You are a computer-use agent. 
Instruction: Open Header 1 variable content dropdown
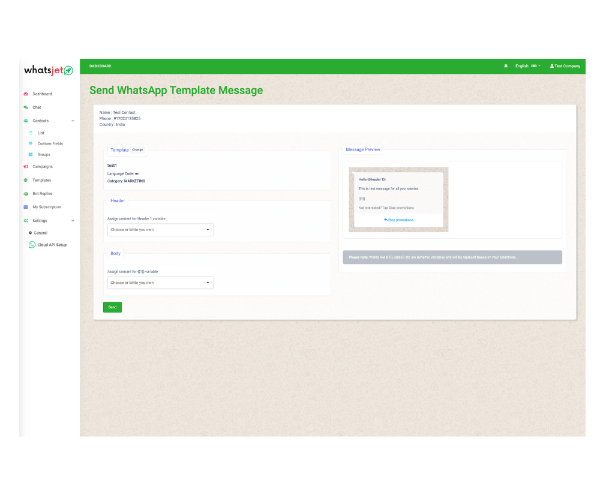tap(160, 230)
